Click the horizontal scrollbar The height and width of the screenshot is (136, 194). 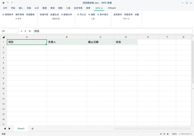pos(152,129)
